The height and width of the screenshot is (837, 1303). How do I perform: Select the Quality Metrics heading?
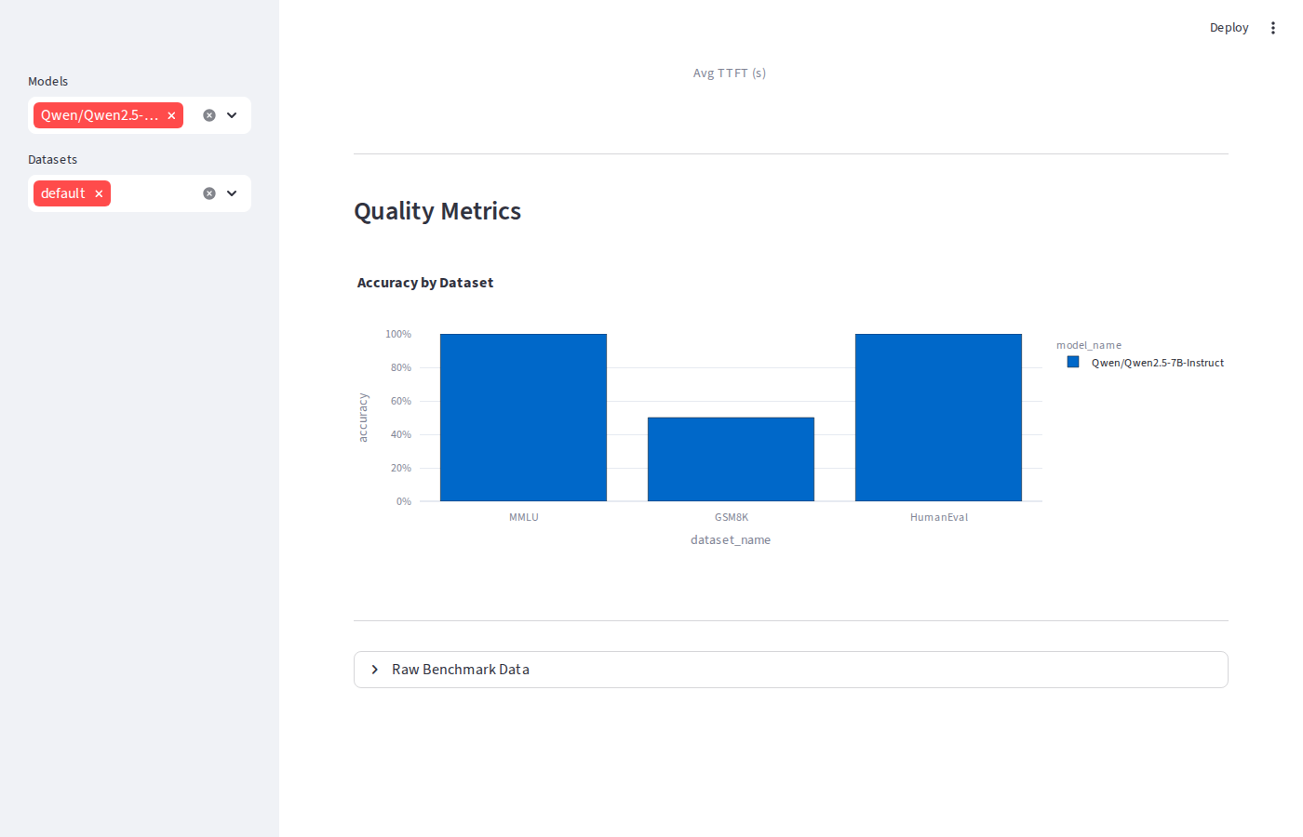[x=437, y=211]
